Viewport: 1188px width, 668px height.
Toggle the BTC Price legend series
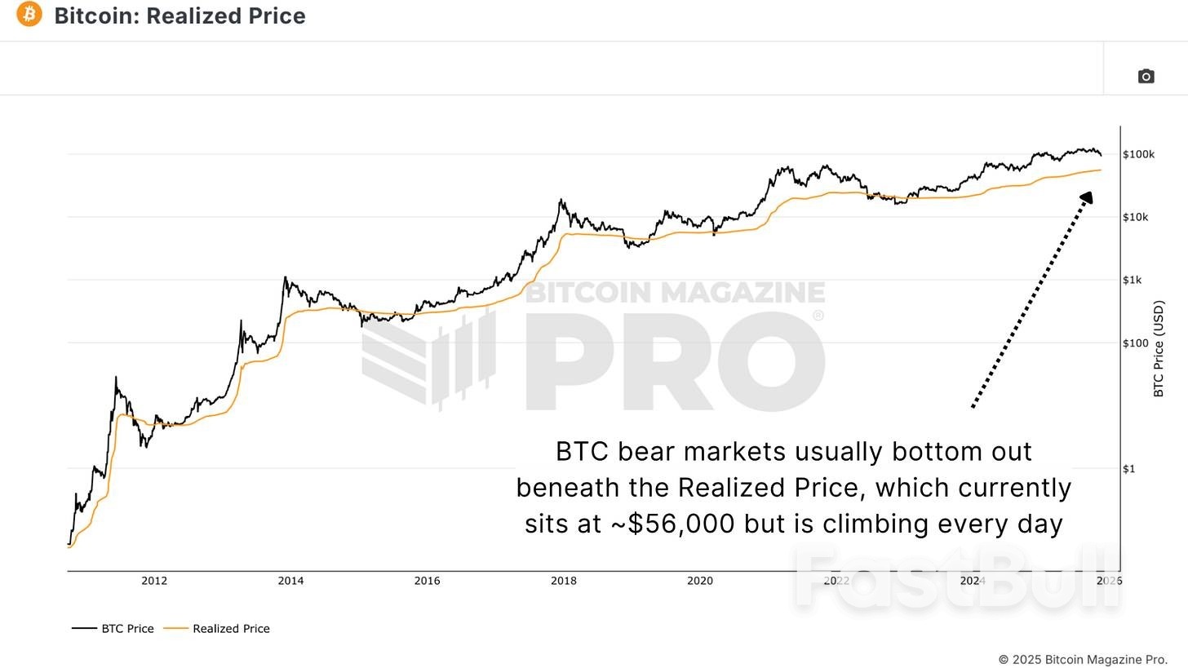click(x=127, y=629)
